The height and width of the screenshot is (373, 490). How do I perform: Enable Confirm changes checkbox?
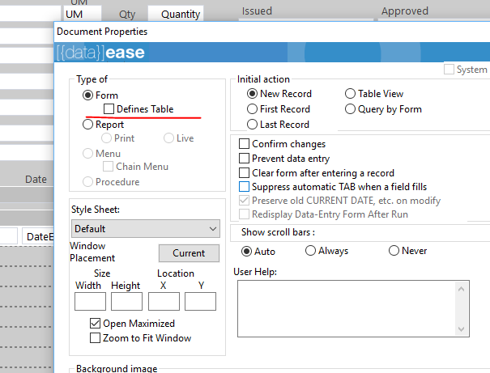tap(244, 144)
